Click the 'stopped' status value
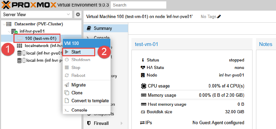 (x=236, y=60)
